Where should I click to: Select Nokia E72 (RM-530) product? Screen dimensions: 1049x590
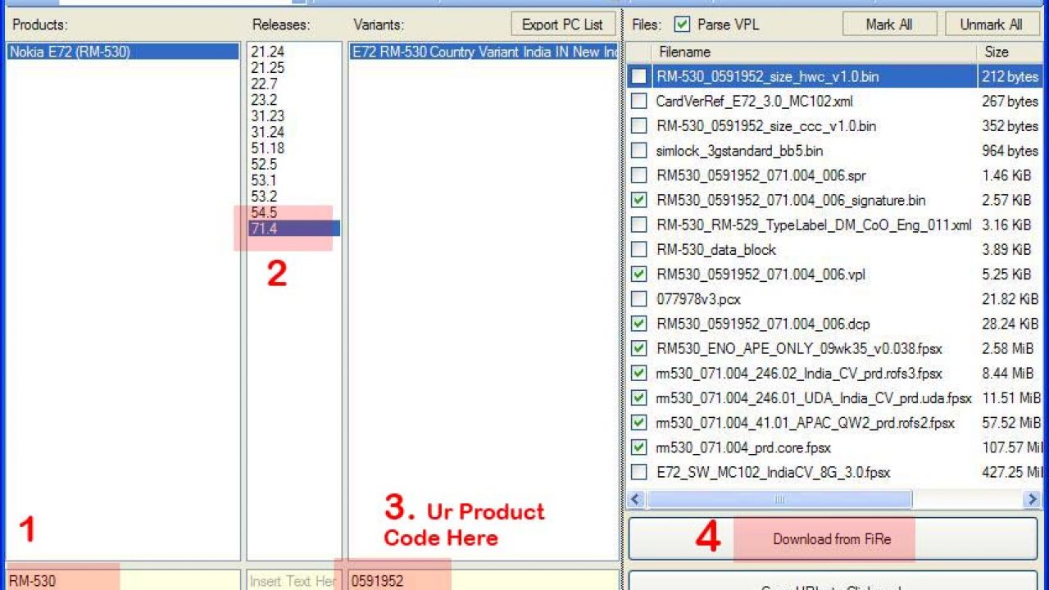coord(123,52)
